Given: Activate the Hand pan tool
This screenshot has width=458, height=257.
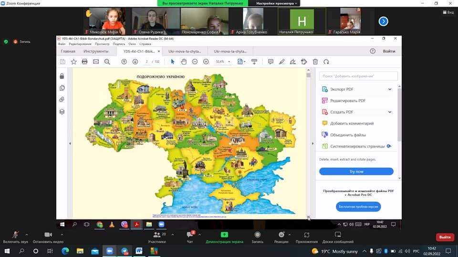Looking at the screenshot, I should pos(184,62).
